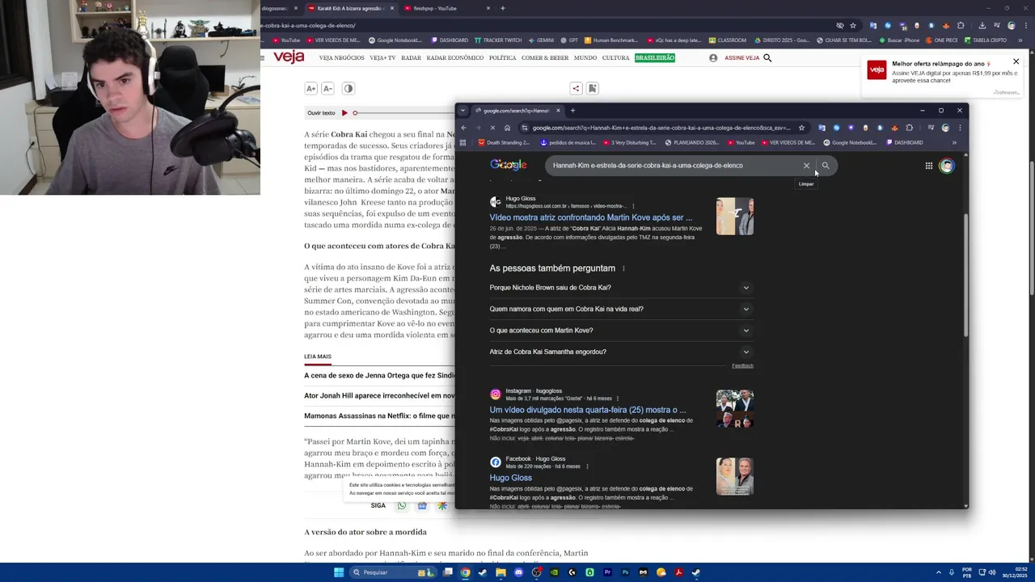Open Premiere Pro from the taskbar
This screenshot has width=1035, height=582.
pos(607,572)
